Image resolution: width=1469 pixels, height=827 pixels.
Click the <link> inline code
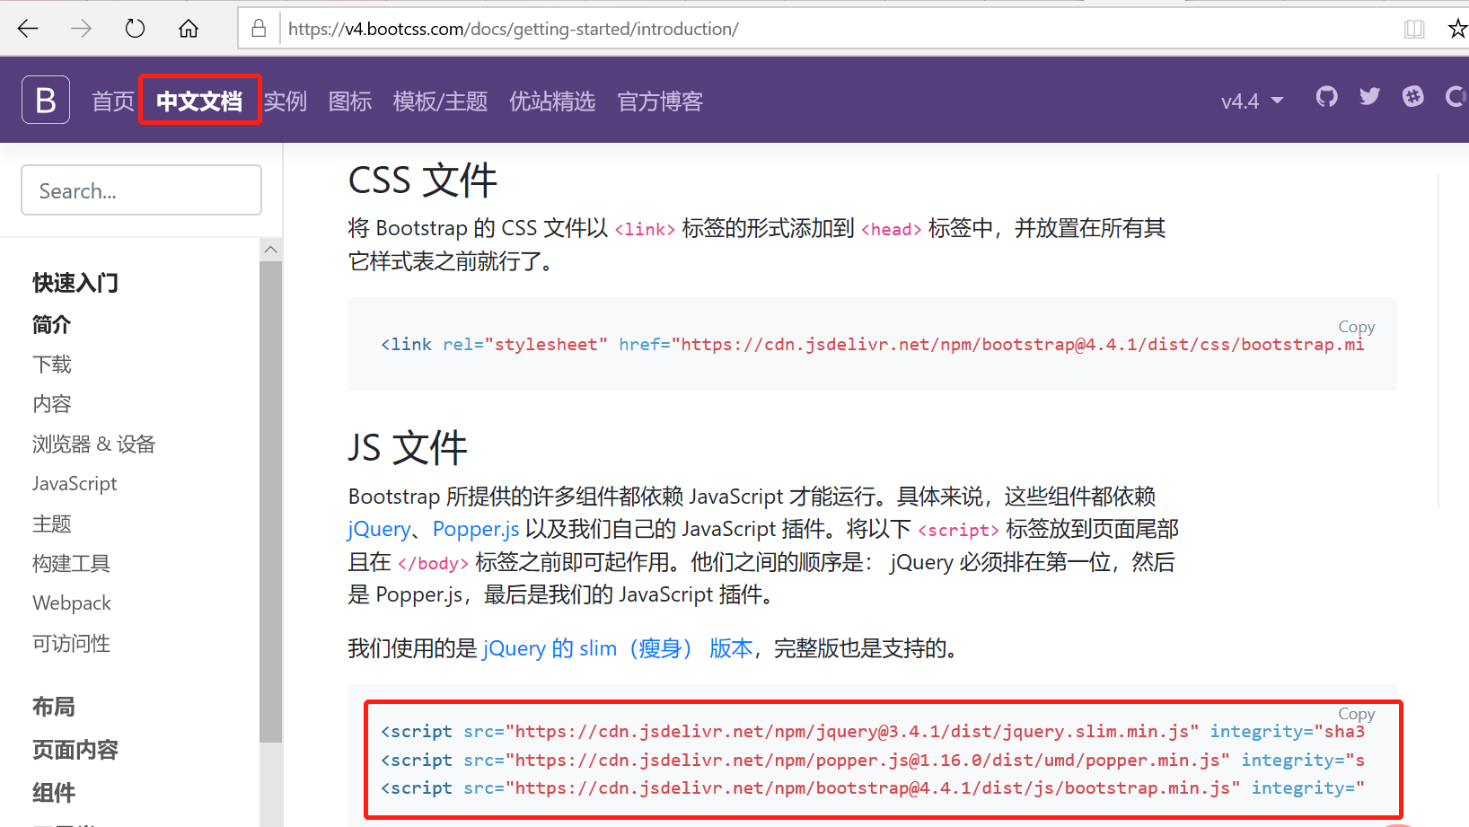645,229
